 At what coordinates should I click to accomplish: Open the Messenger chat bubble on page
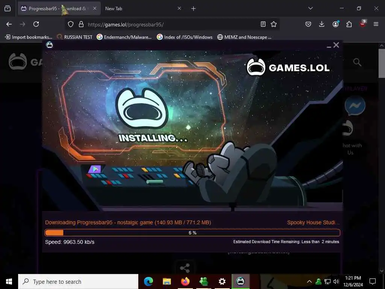click(x=355, y=106)
